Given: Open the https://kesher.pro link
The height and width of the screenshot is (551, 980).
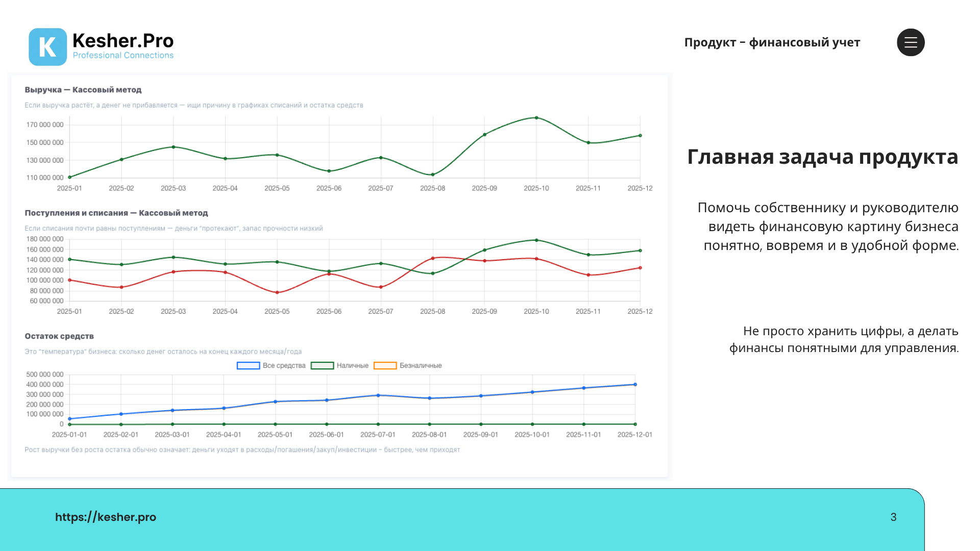Looking at the screenshot, I should click(106, 517).
